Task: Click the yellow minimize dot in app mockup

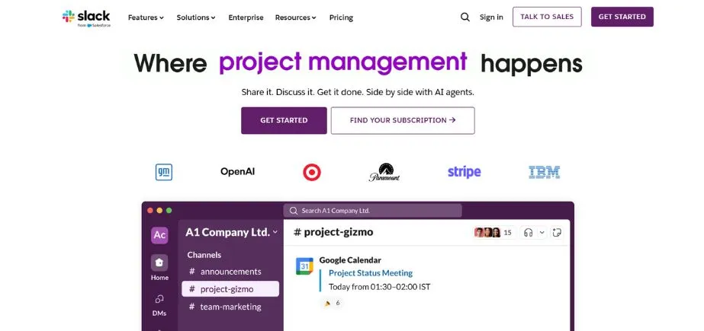Action: (x=159, y=211)
